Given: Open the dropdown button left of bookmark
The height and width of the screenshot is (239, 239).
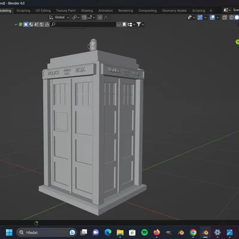Looking at the screenshot, I should [x=119, y=24].
